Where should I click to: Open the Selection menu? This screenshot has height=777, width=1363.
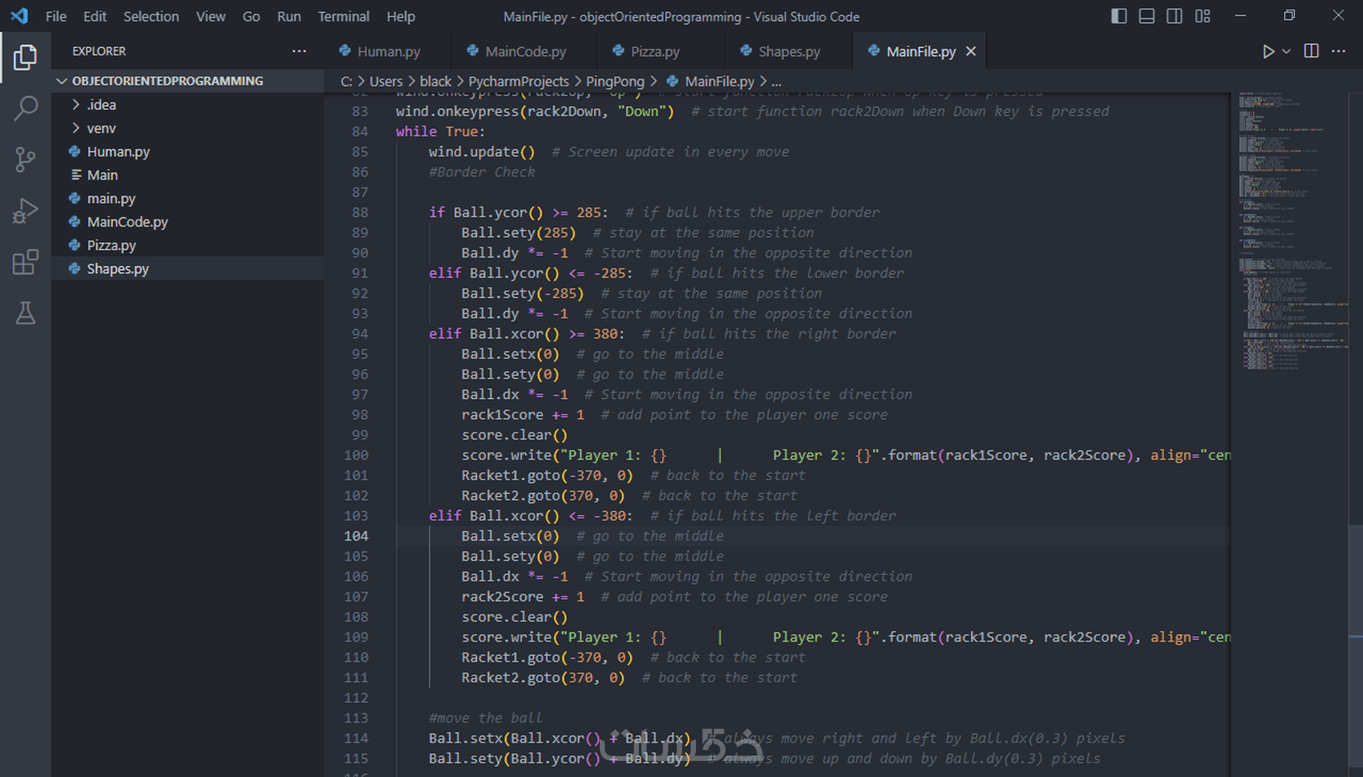pos(151,16)
